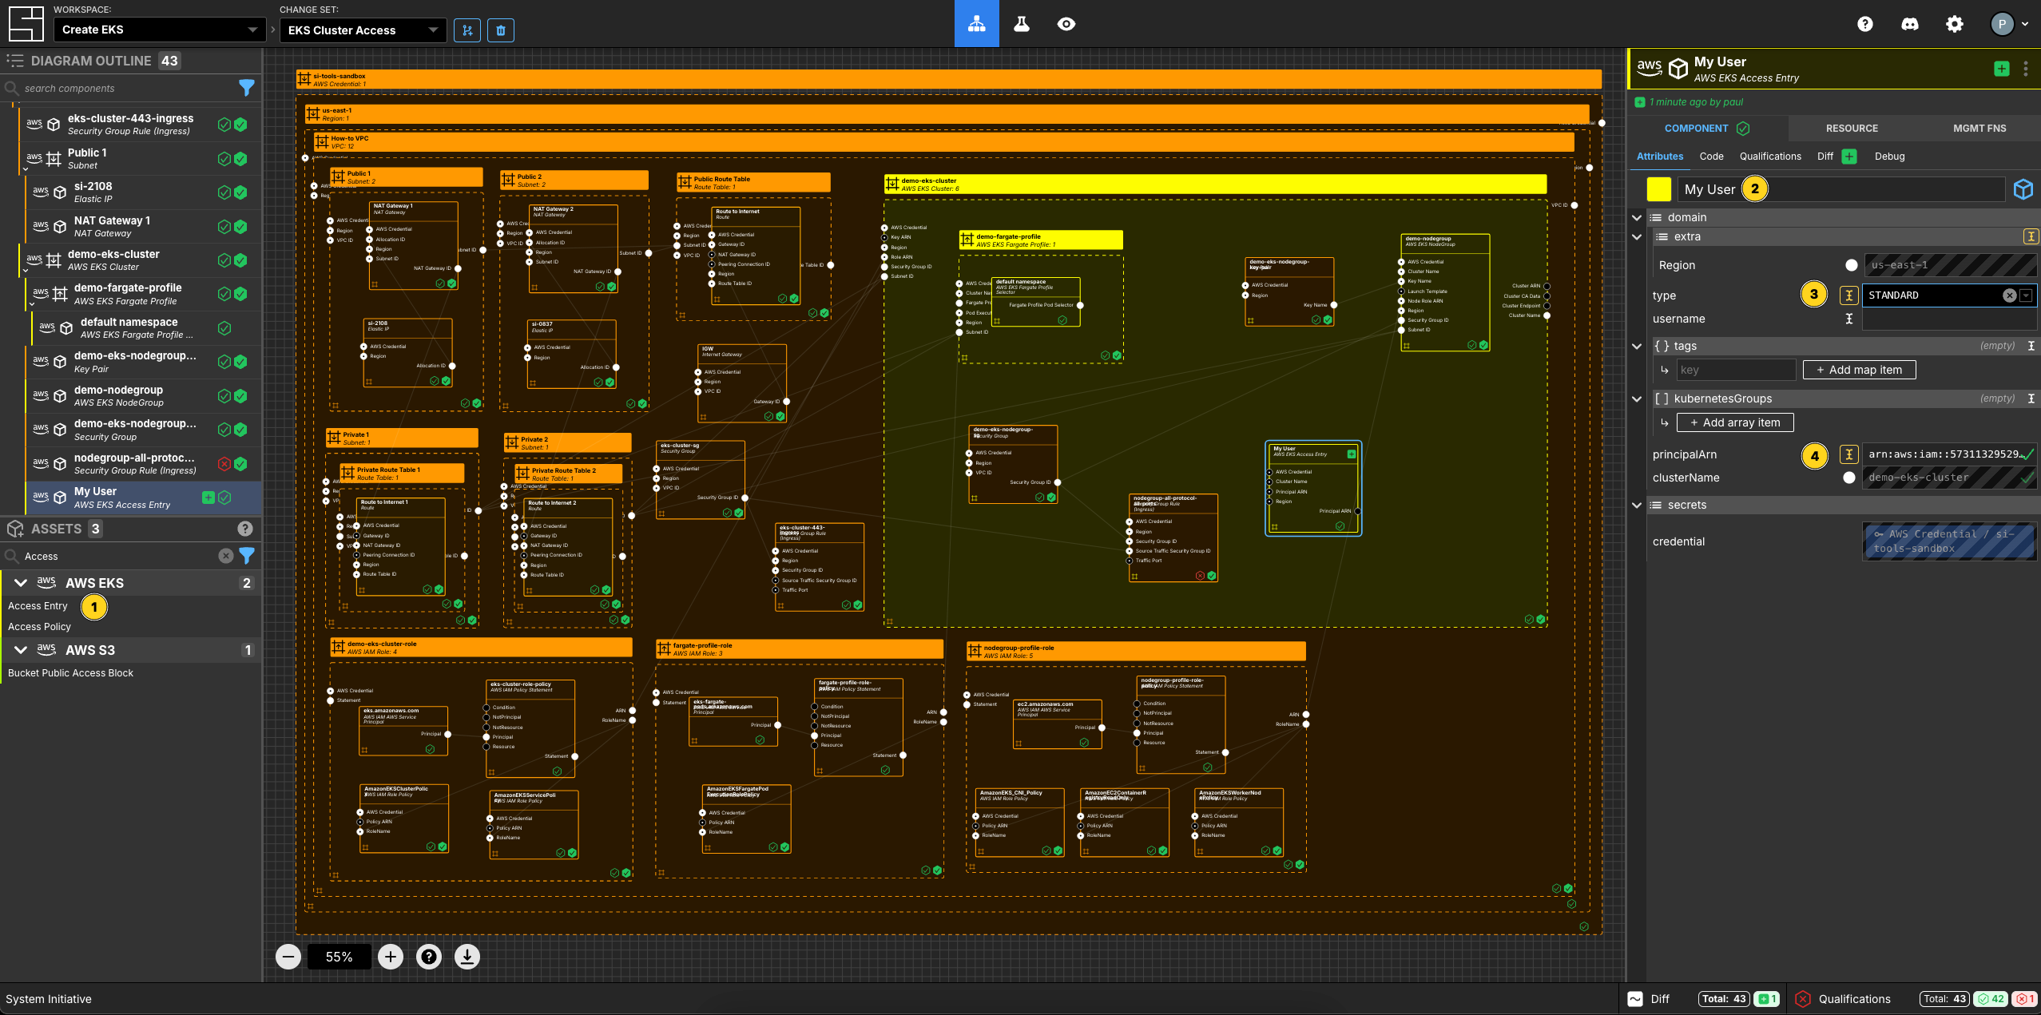Image resolution: width=2041 pixels, height=1015 pixels.
Task: Collapse the AWS EKS asset group
Action: point(21,583)
